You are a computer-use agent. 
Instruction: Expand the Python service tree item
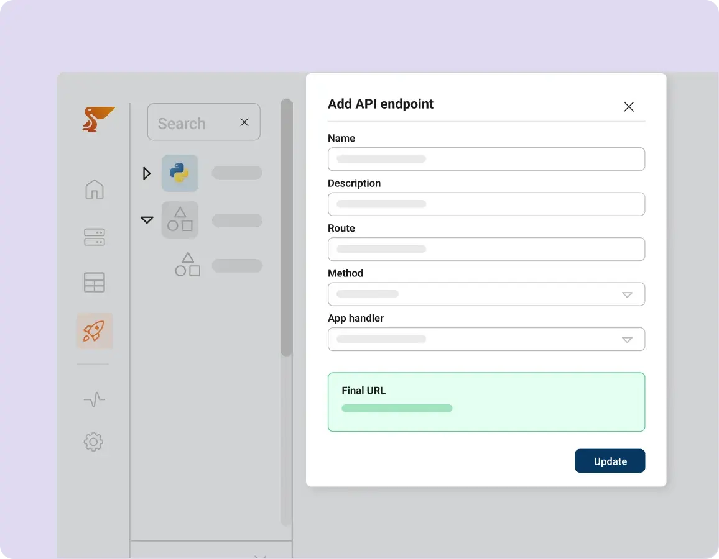pyautogui.click(x=147, y=173)
